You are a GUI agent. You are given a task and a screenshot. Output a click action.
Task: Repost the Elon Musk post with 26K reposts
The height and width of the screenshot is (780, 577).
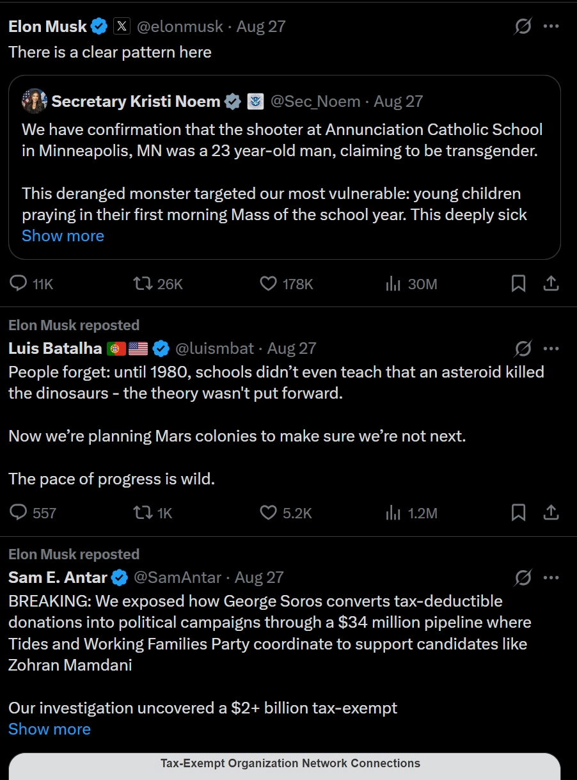(139, 283)
